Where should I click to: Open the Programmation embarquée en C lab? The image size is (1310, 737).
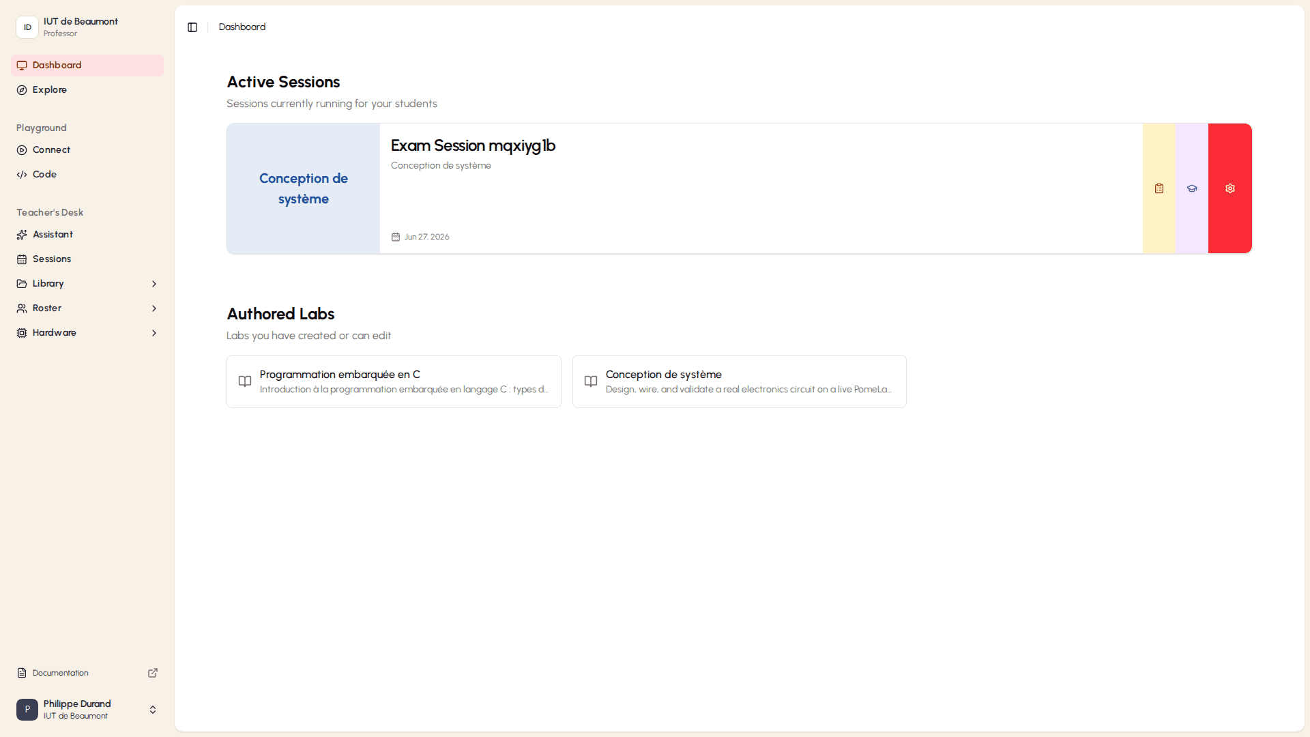(x=394, y=381)
